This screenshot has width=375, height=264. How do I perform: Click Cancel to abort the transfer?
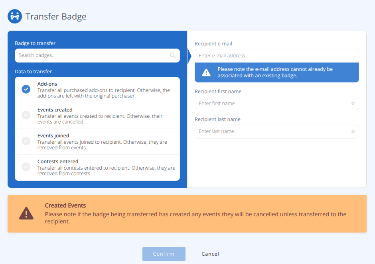point(210,254)
